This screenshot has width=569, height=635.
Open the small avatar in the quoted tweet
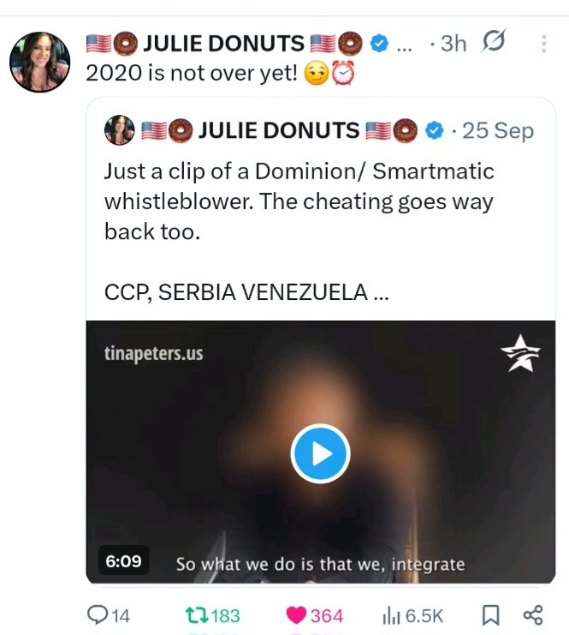tap(119, 130)
